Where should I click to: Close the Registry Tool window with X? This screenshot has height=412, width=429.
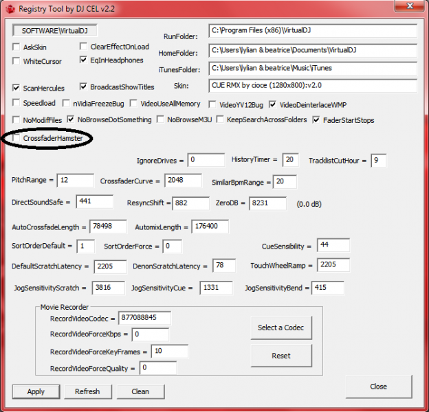pyautogui.click(x=409, y=6)
